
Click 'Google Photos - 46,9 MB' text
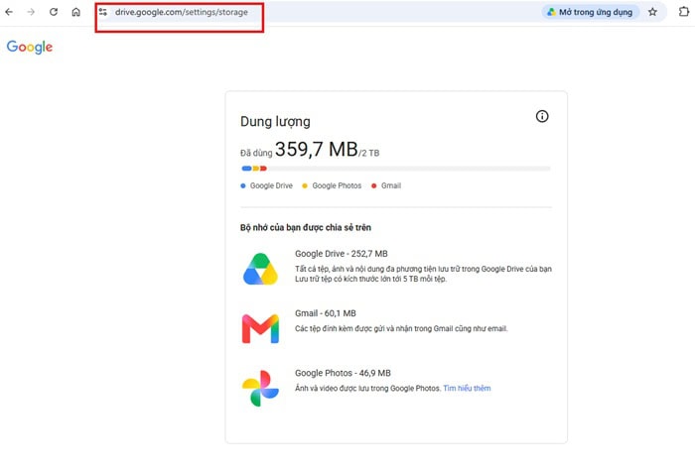[343, 374]
